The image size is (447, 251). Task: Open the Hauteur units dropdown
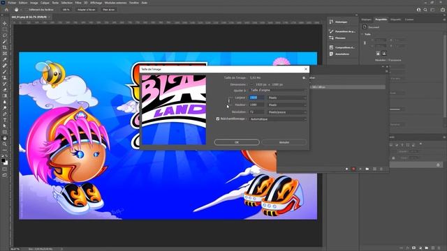coord(287,105)
